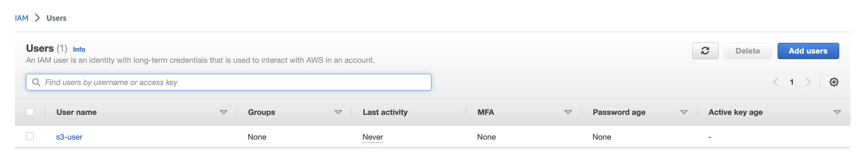This screenshot has width=863, height=164.
Task: Go to previous page arrow
Action: (x=775, y=82)
